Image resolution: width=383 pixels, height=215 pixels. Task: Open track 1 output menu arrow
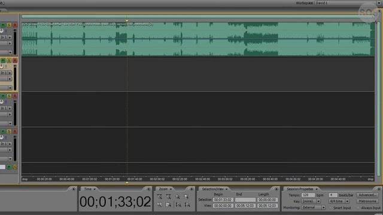point(10,44)
